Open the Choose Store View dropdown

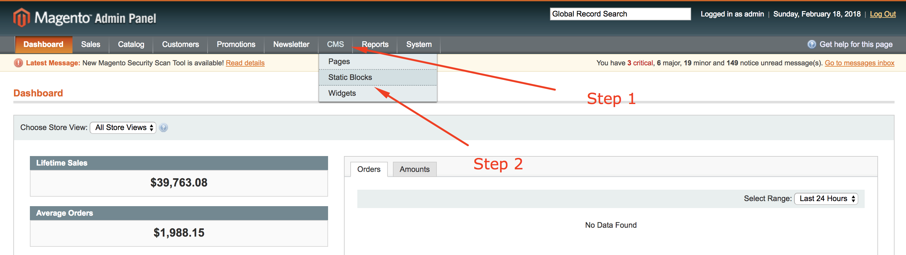click(123, 128)
